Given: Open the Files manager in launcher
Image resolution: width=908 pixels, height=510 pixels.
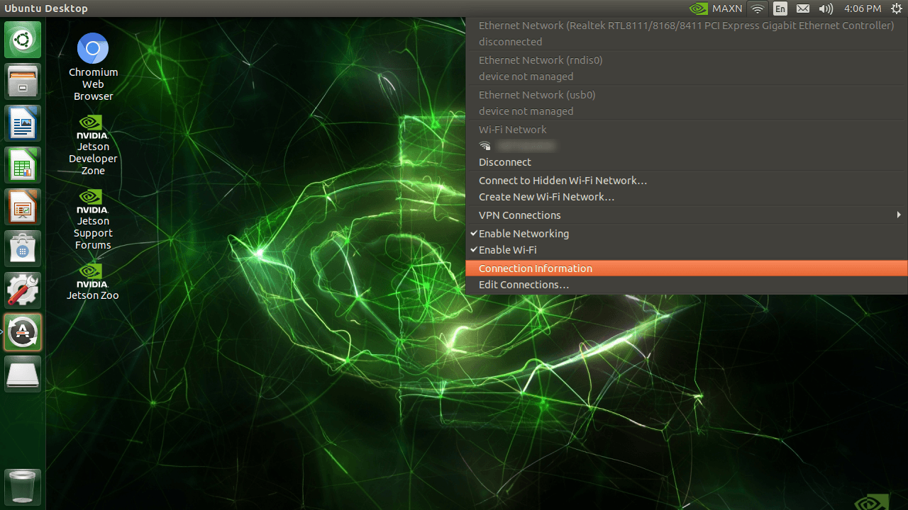Looking at the screenshot, I should click(23, 81).
